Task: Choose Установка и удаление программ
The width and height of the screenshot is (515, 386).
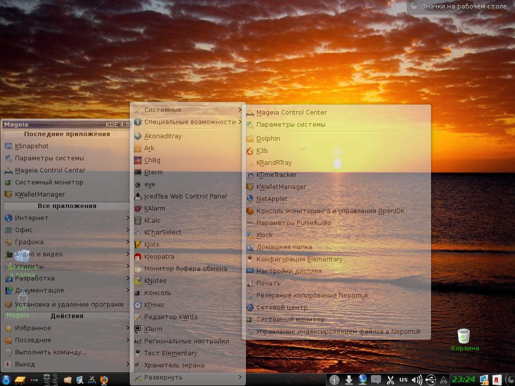Action: 66,305
